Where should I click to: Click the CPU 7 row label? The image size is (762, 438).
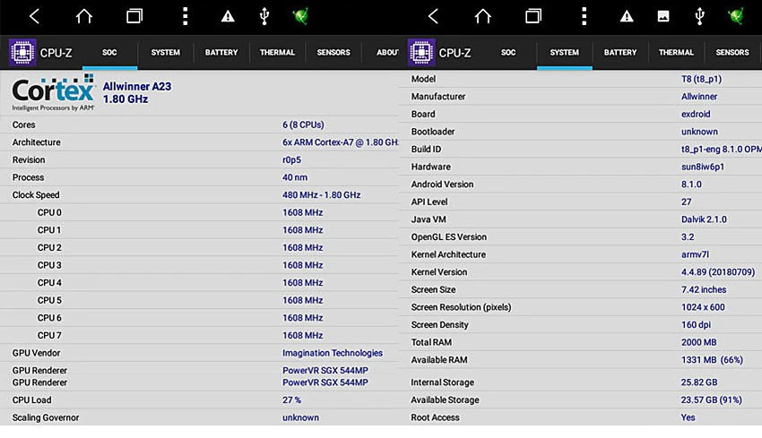point(49,336)
